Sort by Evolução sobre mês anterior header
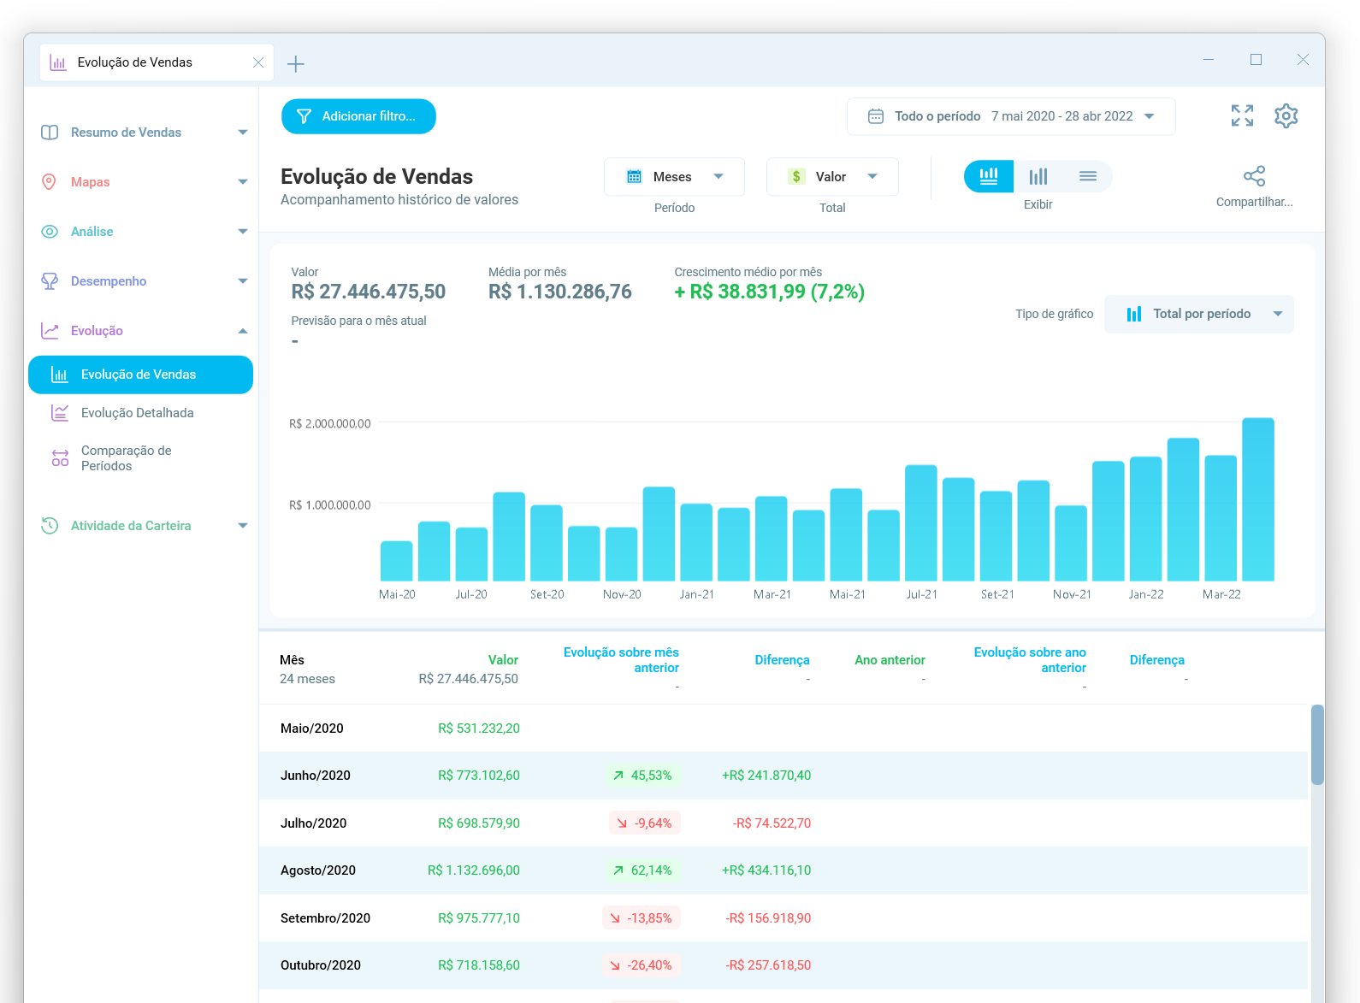This screenshot has width=1360, height=1003. pos(621,660)
